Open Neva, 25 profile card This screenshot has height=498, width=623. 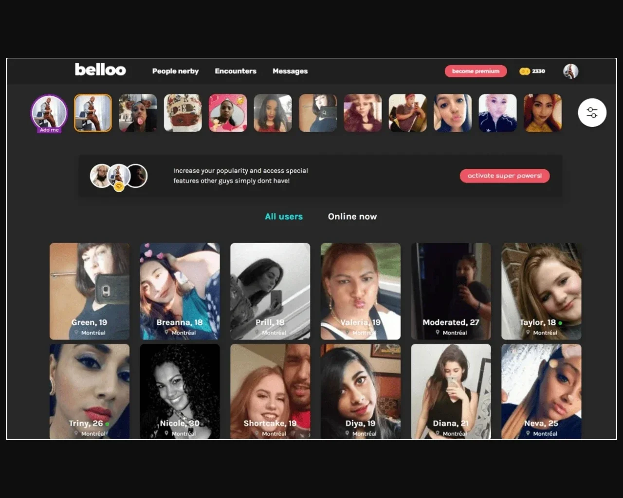point(541,391)
